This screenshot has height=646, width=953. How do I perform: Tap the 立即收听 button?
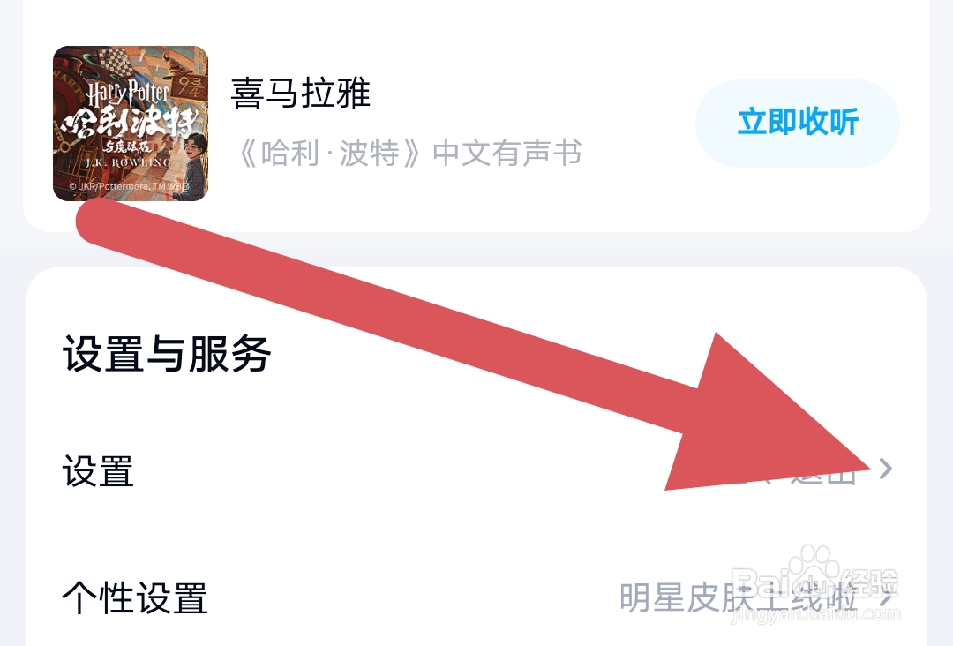pyautogui.click(x=798, y=123)
